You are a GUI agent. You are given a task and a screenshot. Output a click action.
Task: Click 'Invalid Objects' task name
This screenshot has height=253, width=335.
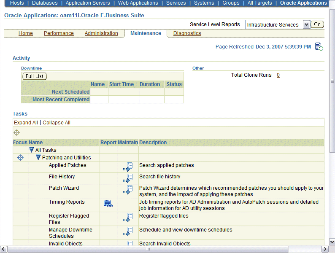[65, 243]
